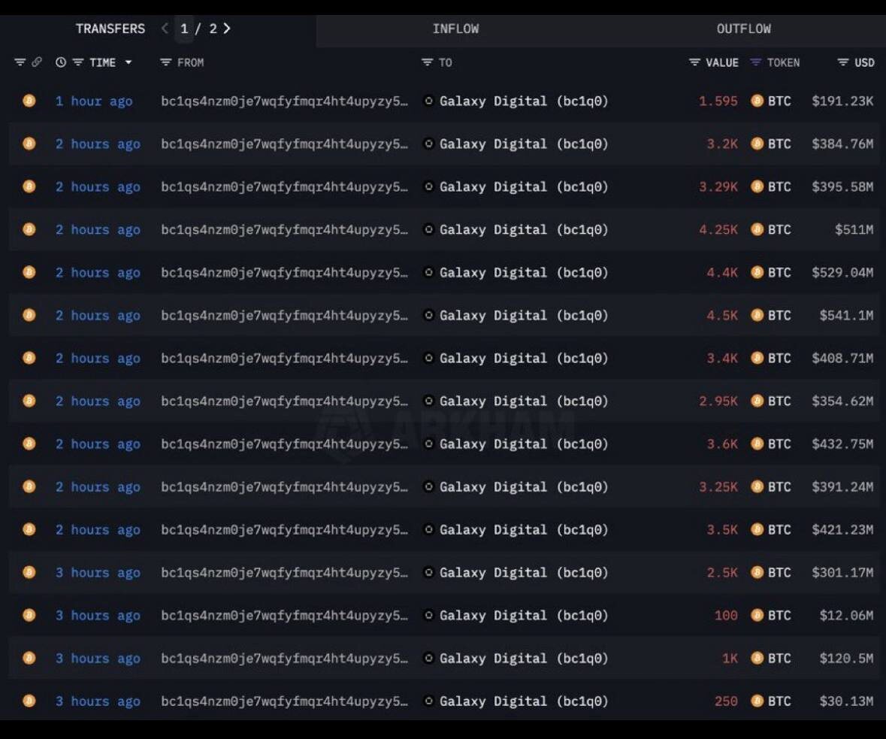Image resolution: width=886 pixels, height=739 pixels.
Task: Open Galaxy Digital (bc1q0) in $421.23M row
Action: pyautogui.click(x=524, y=530)
